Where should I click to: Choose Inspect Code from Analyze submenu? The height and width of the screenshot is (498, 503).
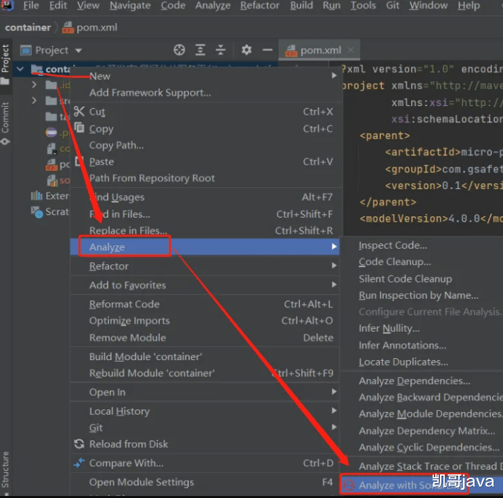[x=393, y=245]
